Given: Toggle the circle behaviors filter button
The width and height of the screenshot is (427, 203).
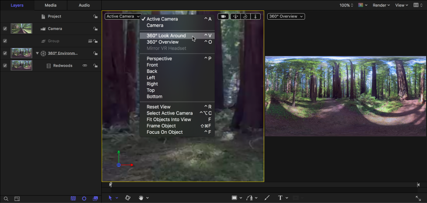Looking at the screenshot, I should [84, 199].
